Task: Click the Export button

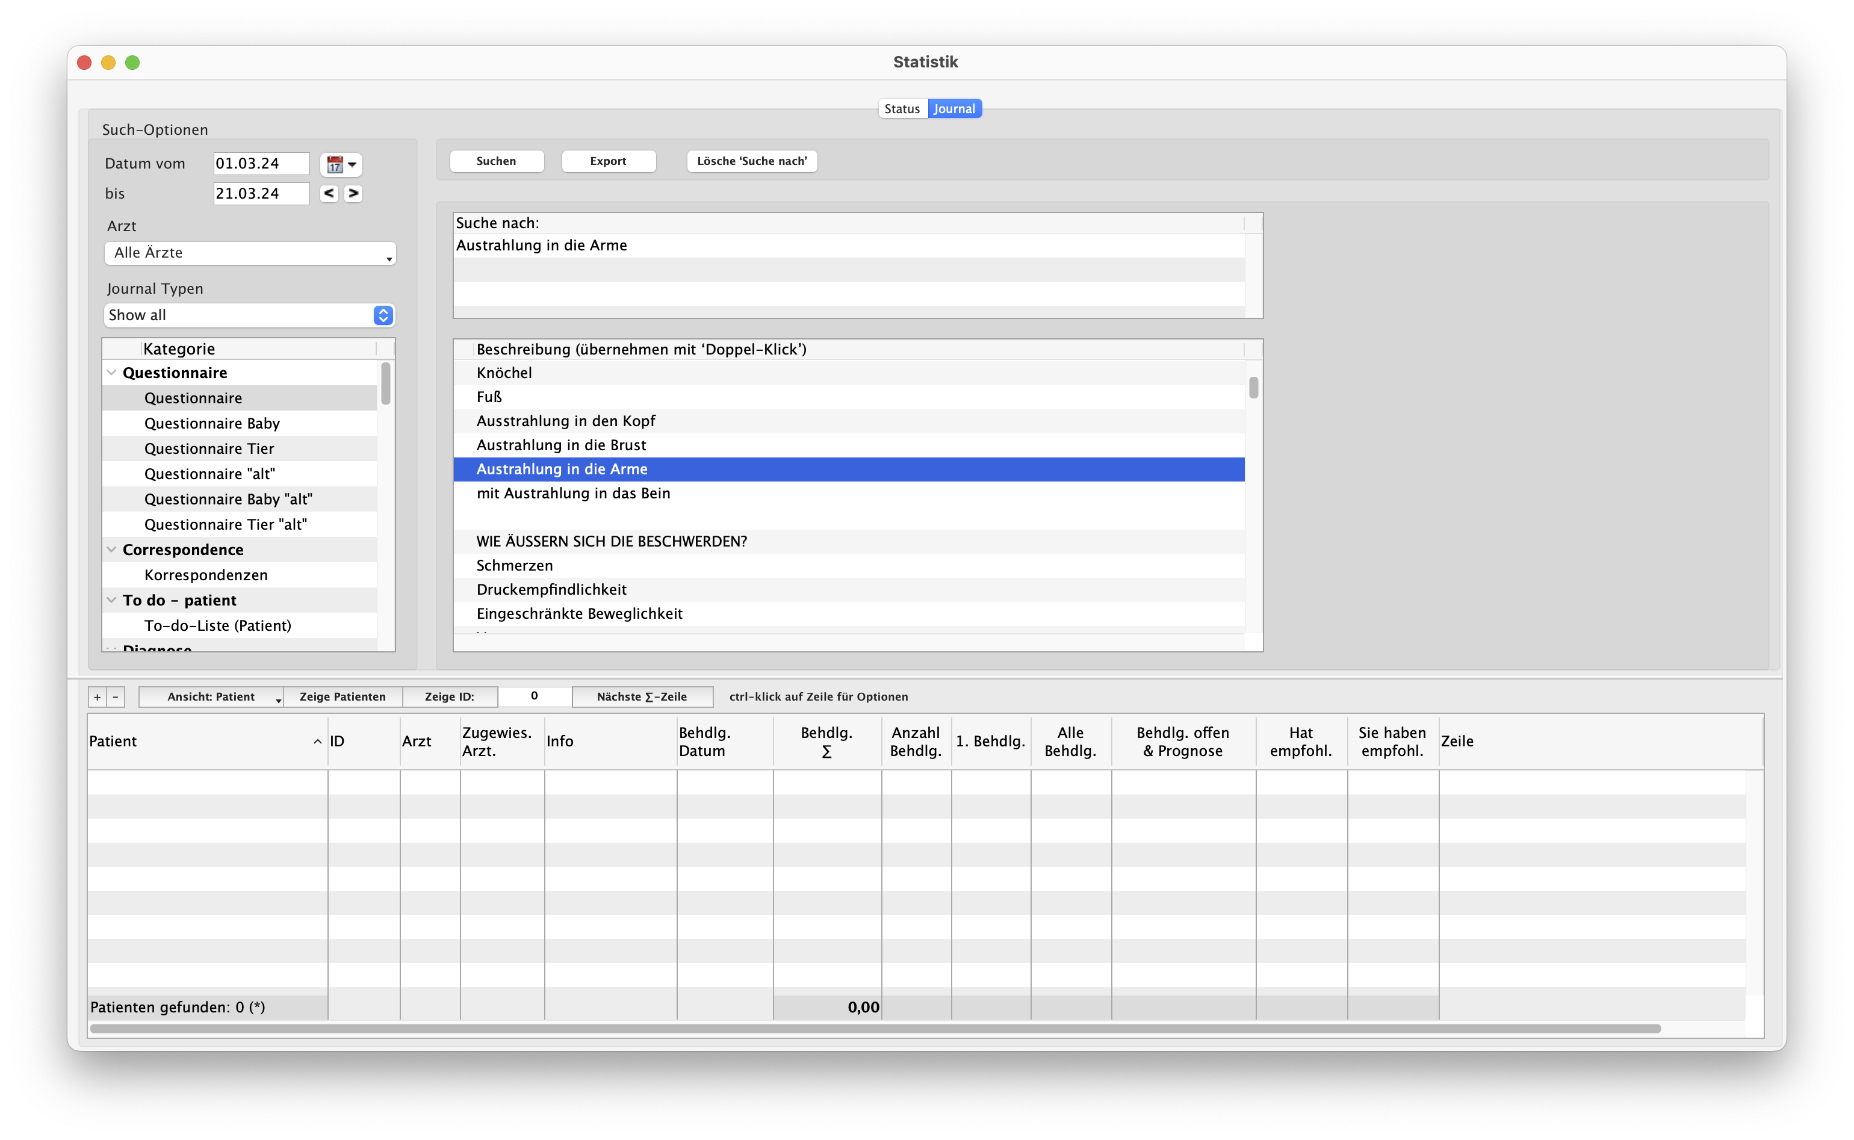Action: coord(608,161)
